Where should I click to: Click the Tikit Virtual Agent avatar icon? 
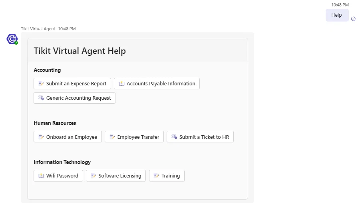(12, 39)
